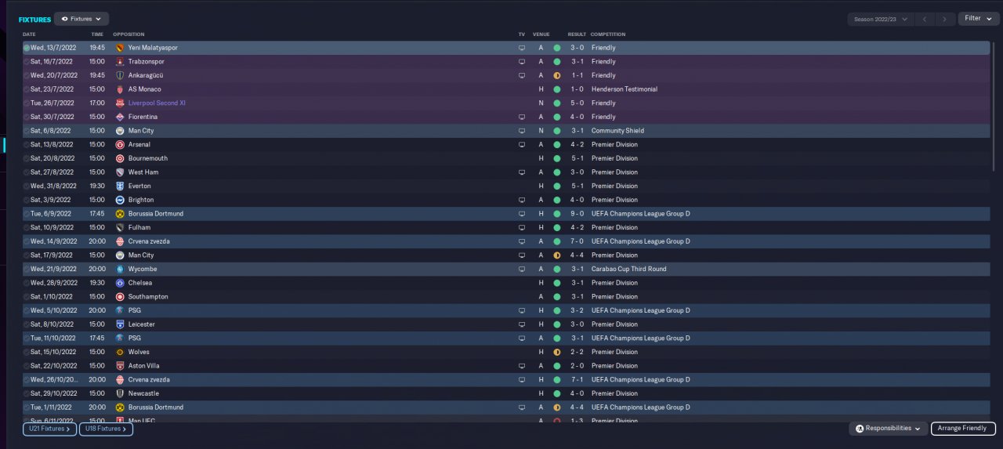Click the Borussia Dortmund badge on 6/9/2022
1003x449 pixels.
tap(120, 214)
